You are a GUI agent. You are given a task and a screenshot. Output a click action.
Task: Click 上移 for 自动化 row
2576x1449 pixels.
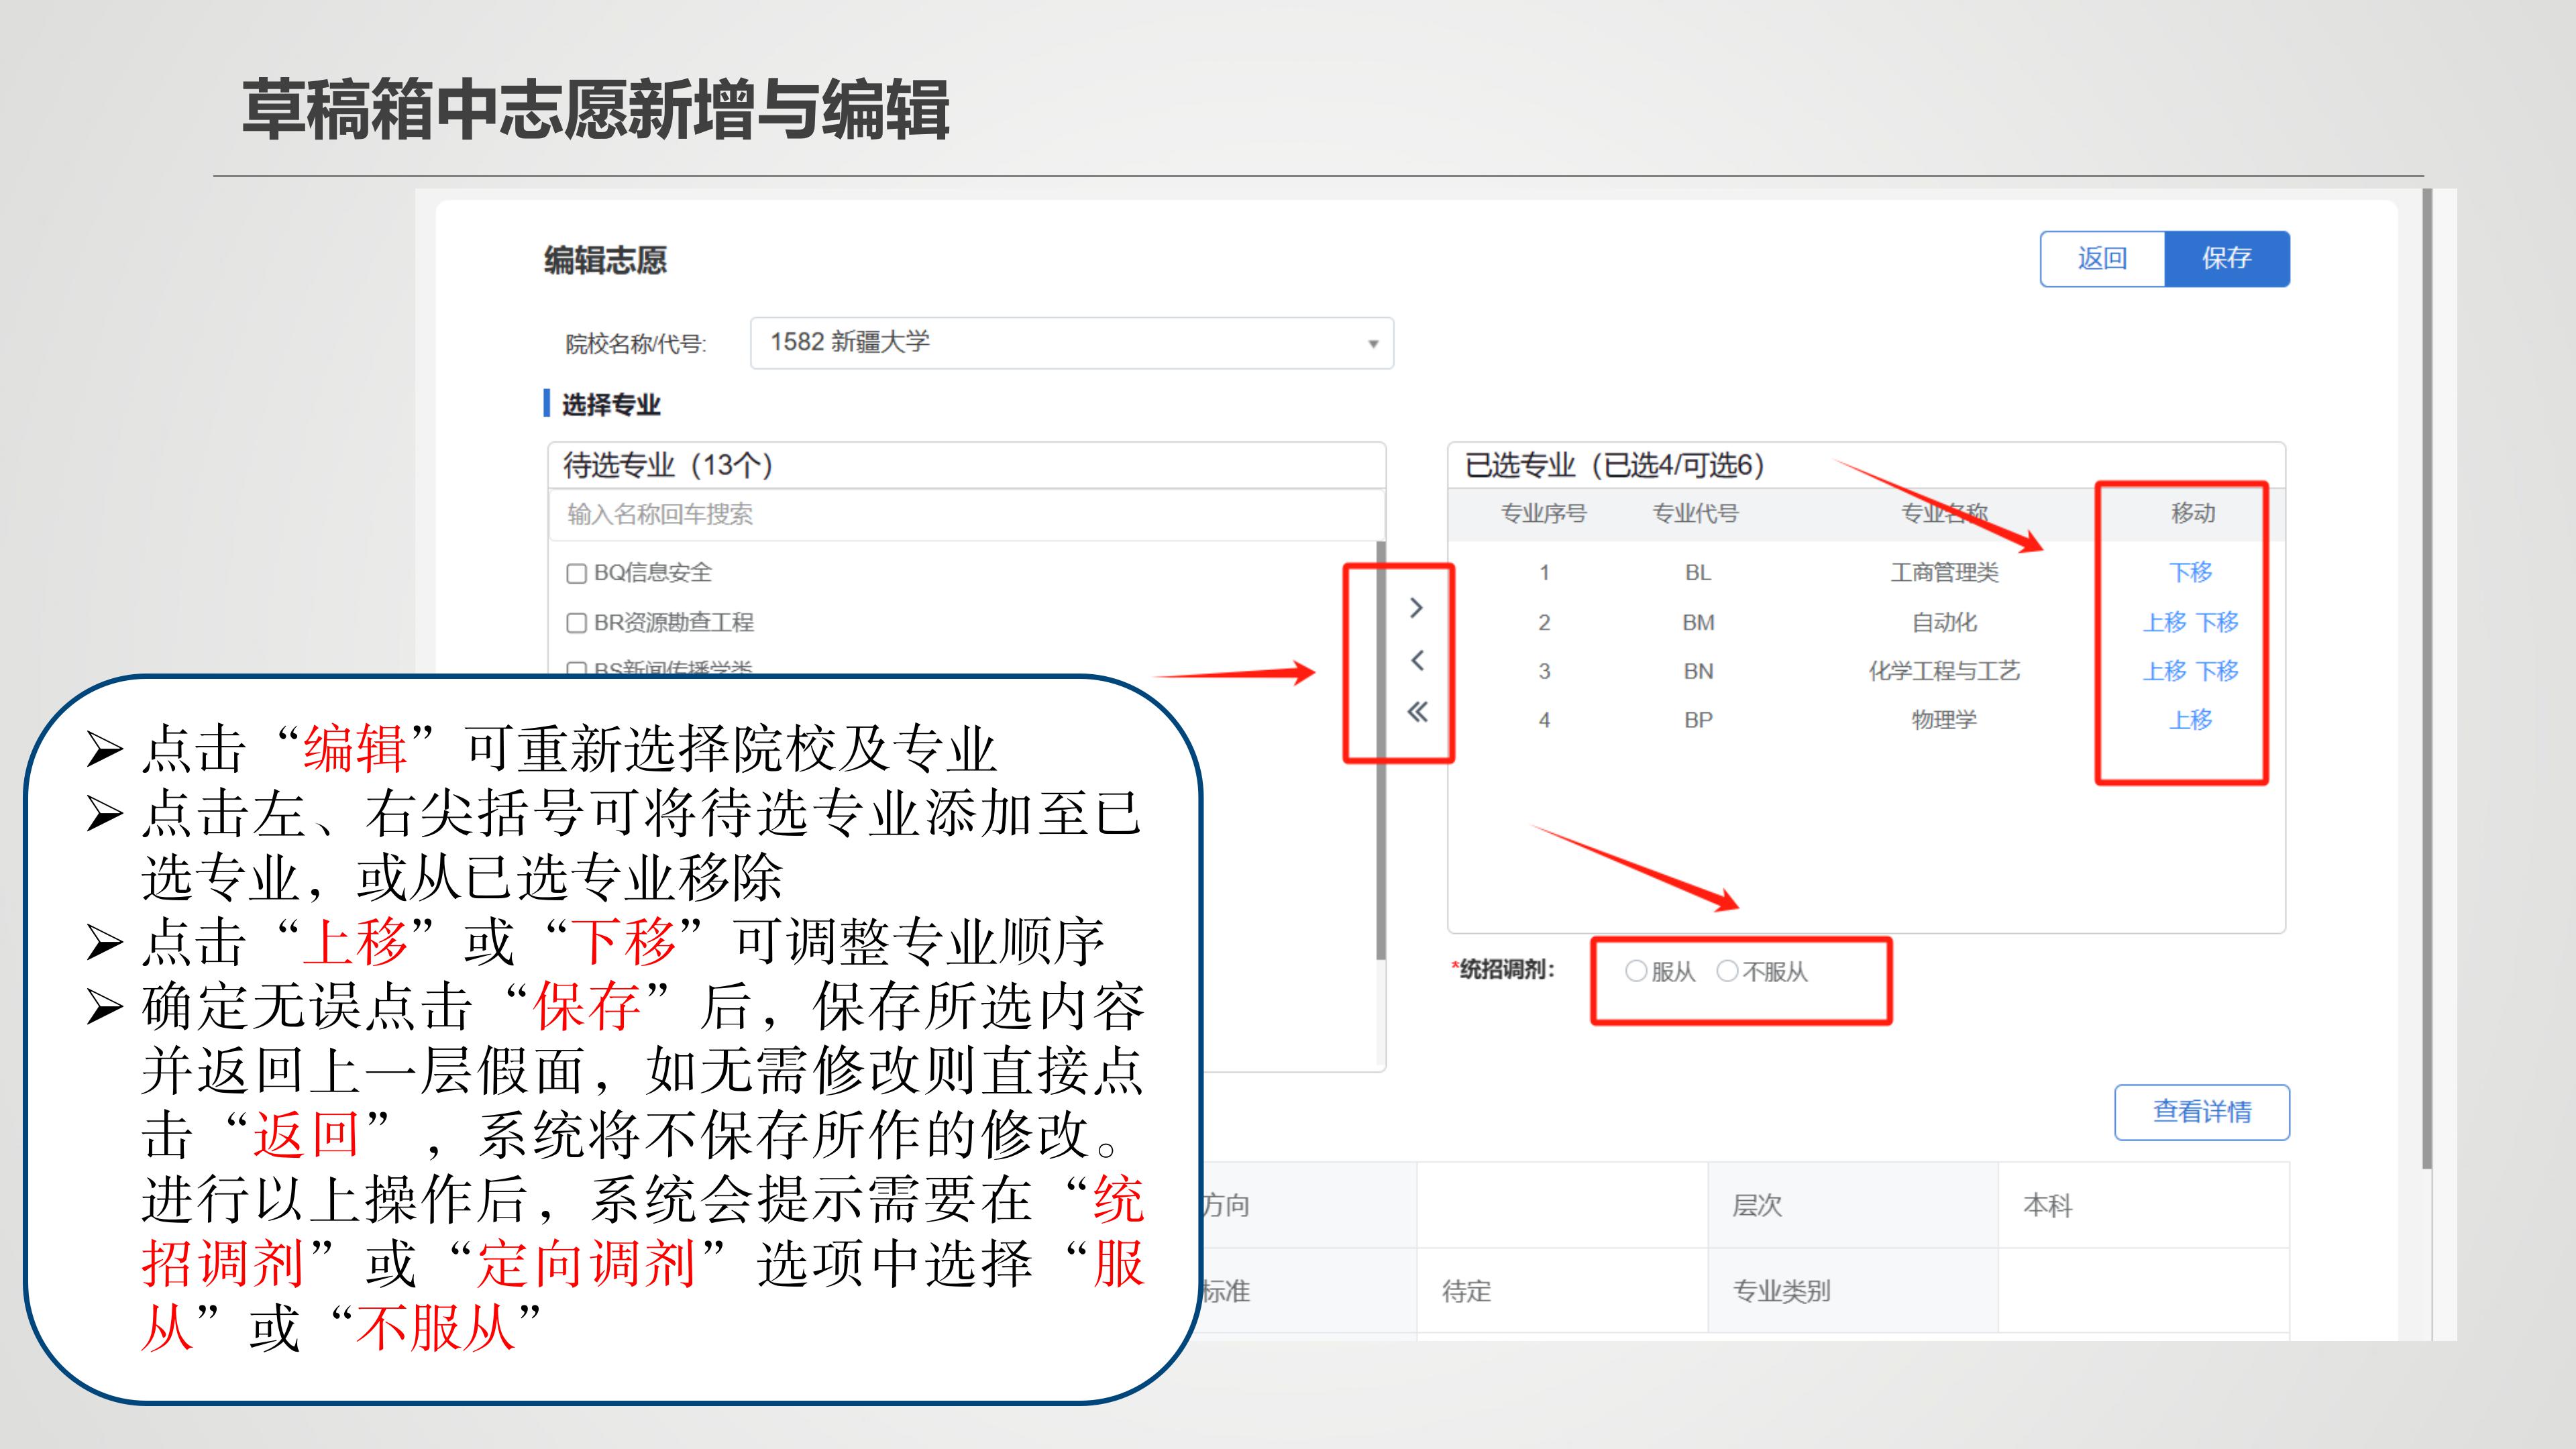pos(2165,623)
